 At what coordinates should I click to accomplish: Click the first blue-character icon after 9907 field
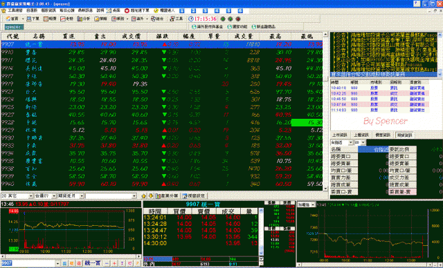click(x=64, y=263)
